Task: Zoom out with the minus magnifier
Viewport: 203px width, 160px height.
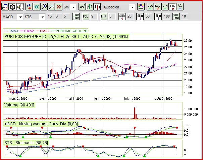Action: pos(52,7)
